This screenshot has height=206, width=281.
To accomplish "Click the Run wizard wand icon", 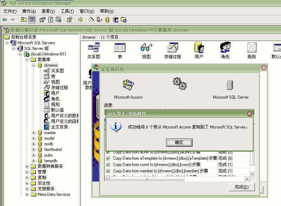I will coord(91,19).
